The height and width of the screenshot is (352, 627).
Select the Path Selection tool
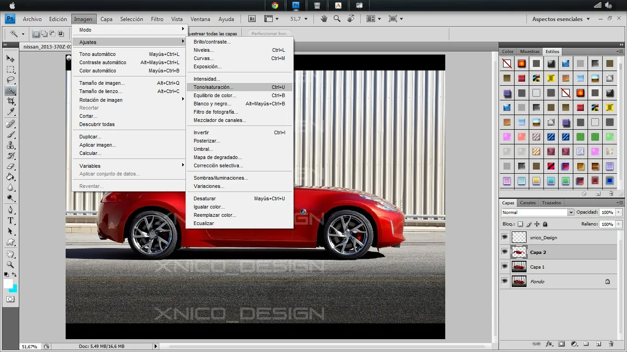pyautogui.click(x=10, y=231)
